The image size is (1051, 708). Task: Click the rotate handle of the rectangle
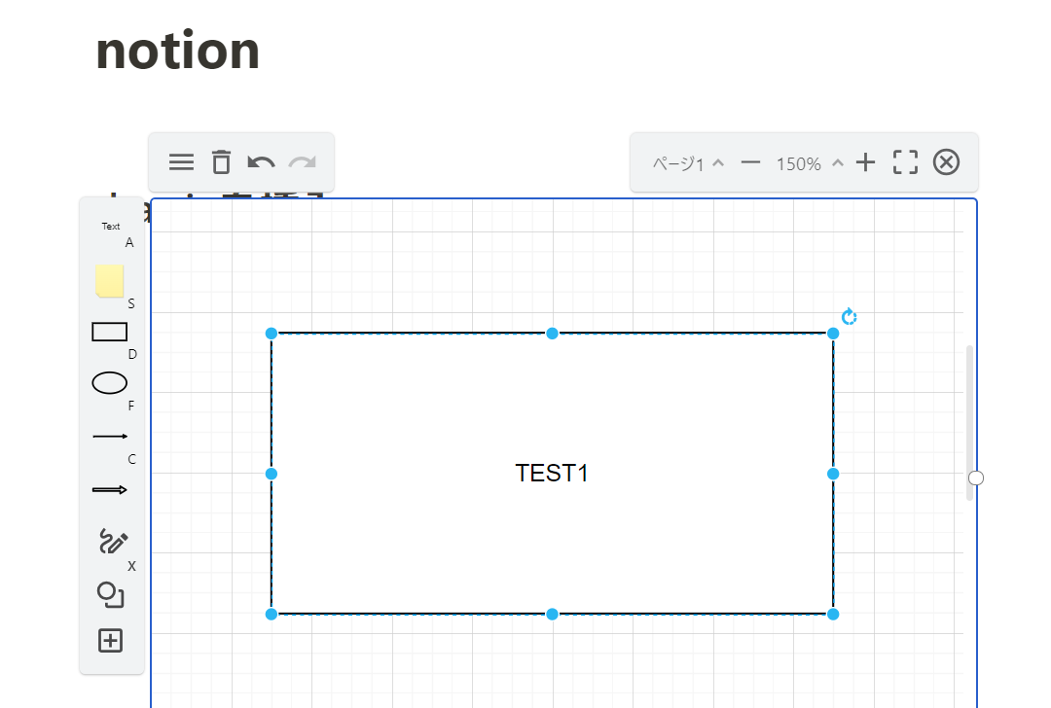[x=850, y=317]
